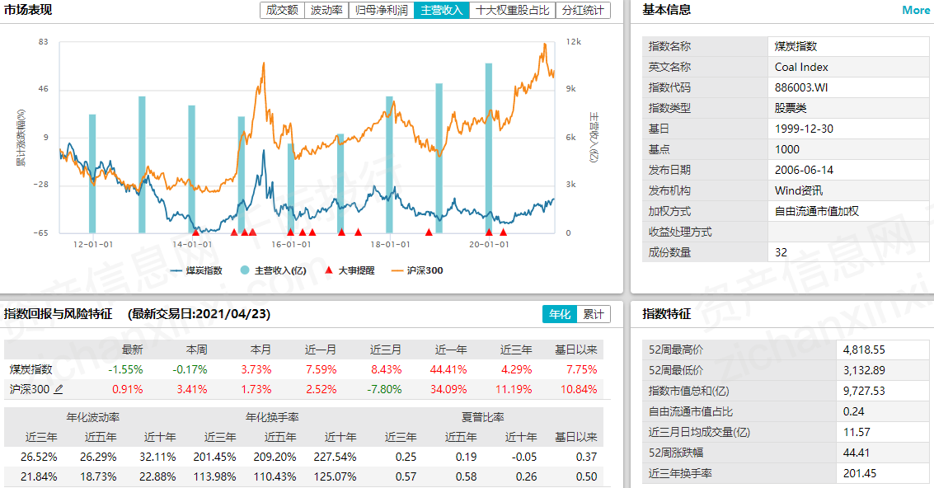Image resolution: width=934 pixels, height=488 pixels.
Task: Click the 煤炭指数 name in the returns table
Action: tap(30, 368)
